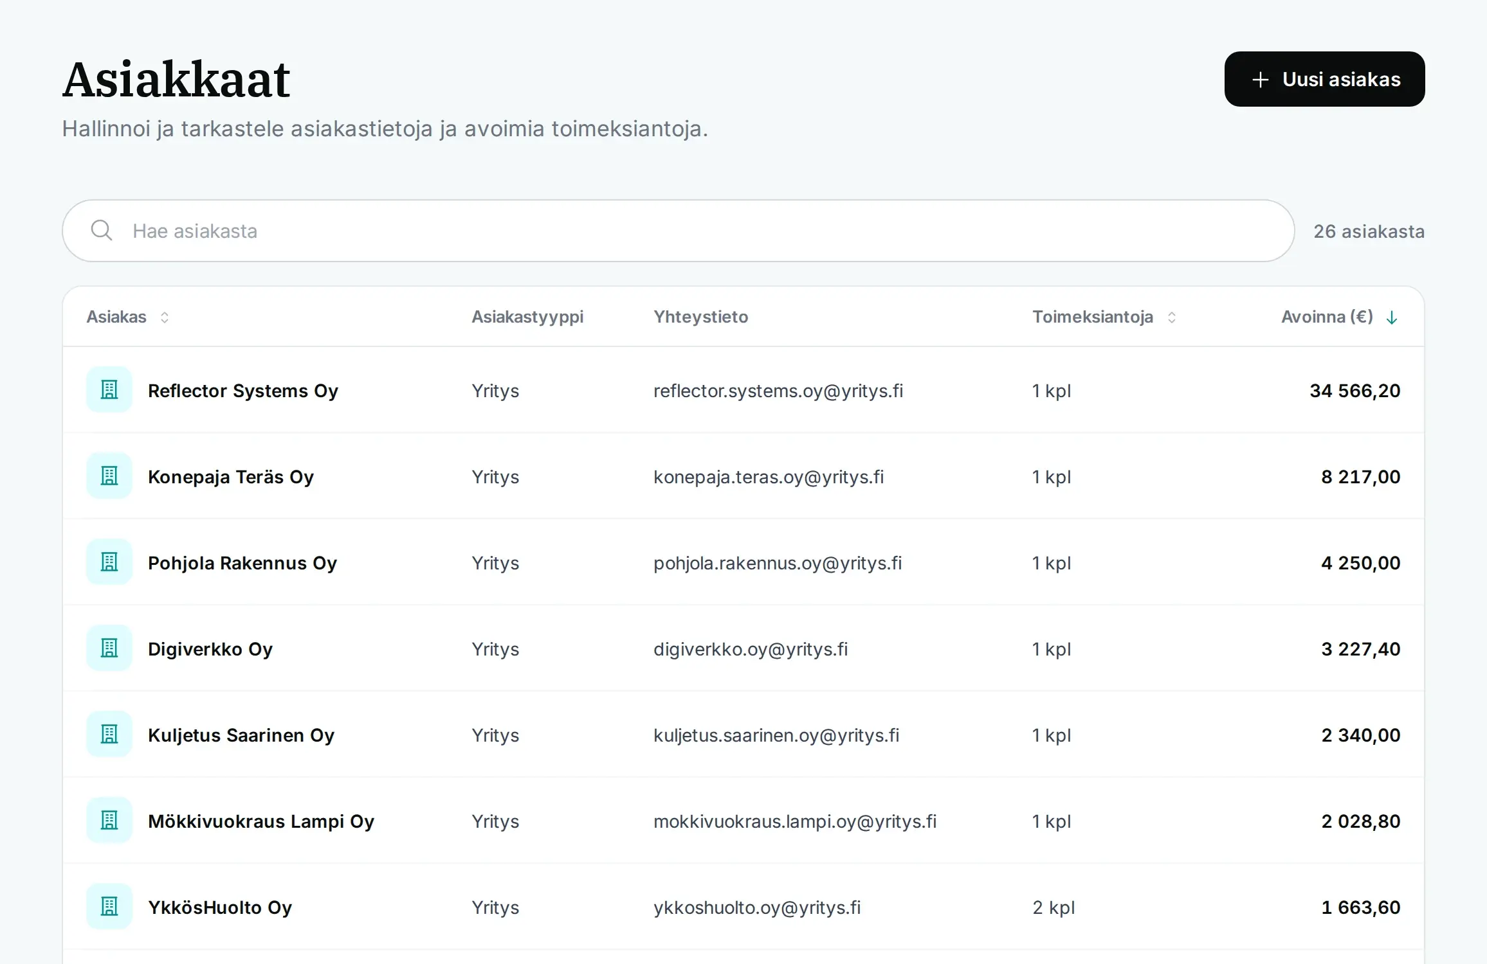Focus the Hae asiakasta search field
The height and width of the screenshot is (964, 1487).
(x=678, y=231)
